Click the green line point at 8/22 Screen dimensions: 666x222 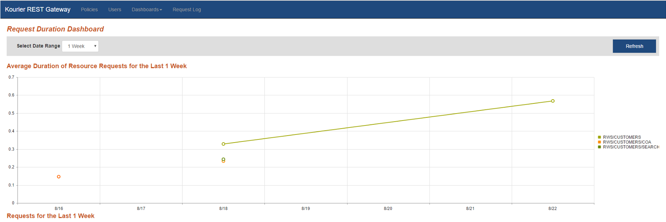(553, 101)
